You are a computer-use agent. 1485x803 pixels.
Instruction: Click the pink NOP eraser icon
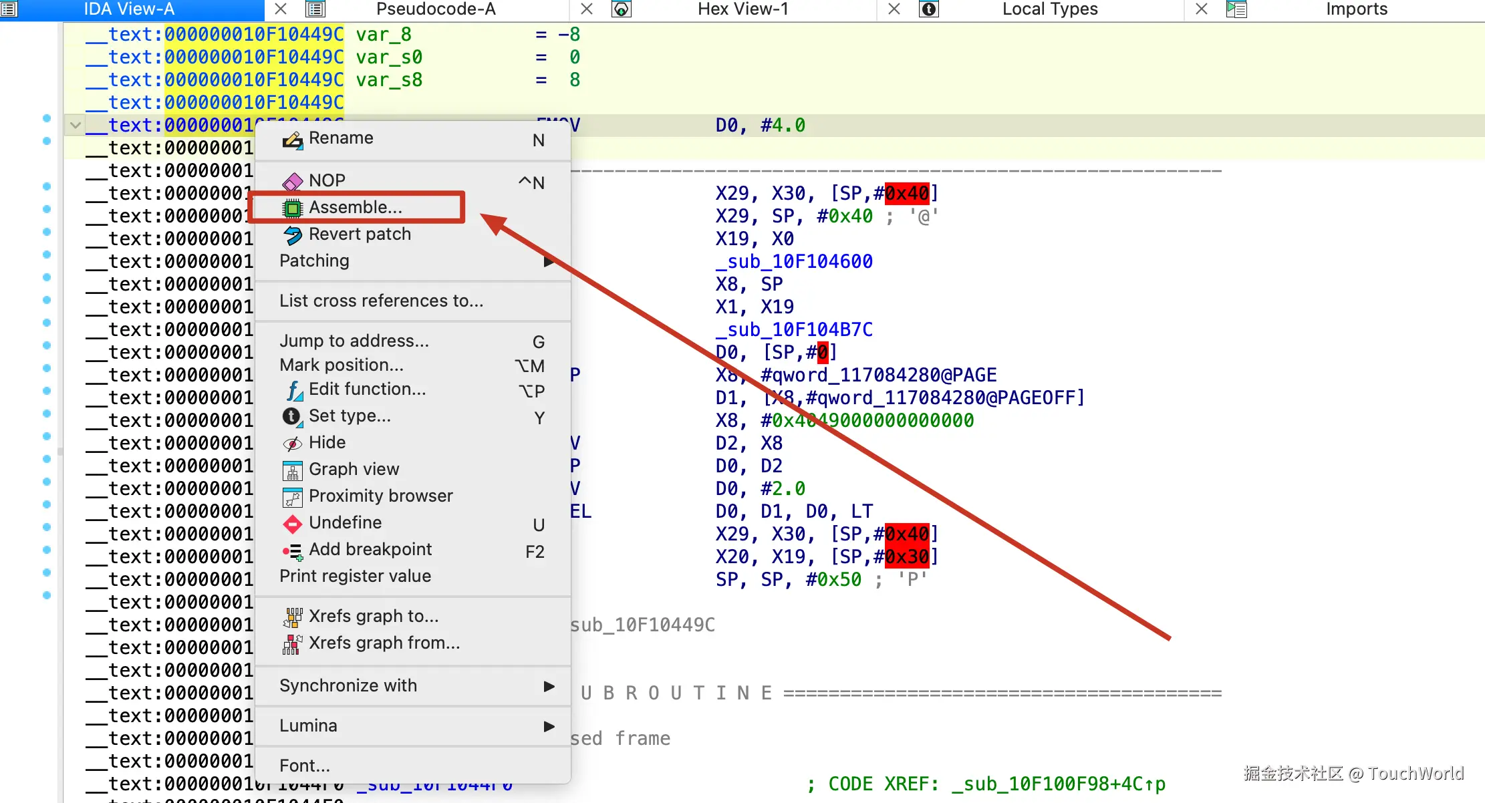tap(293, 180)
